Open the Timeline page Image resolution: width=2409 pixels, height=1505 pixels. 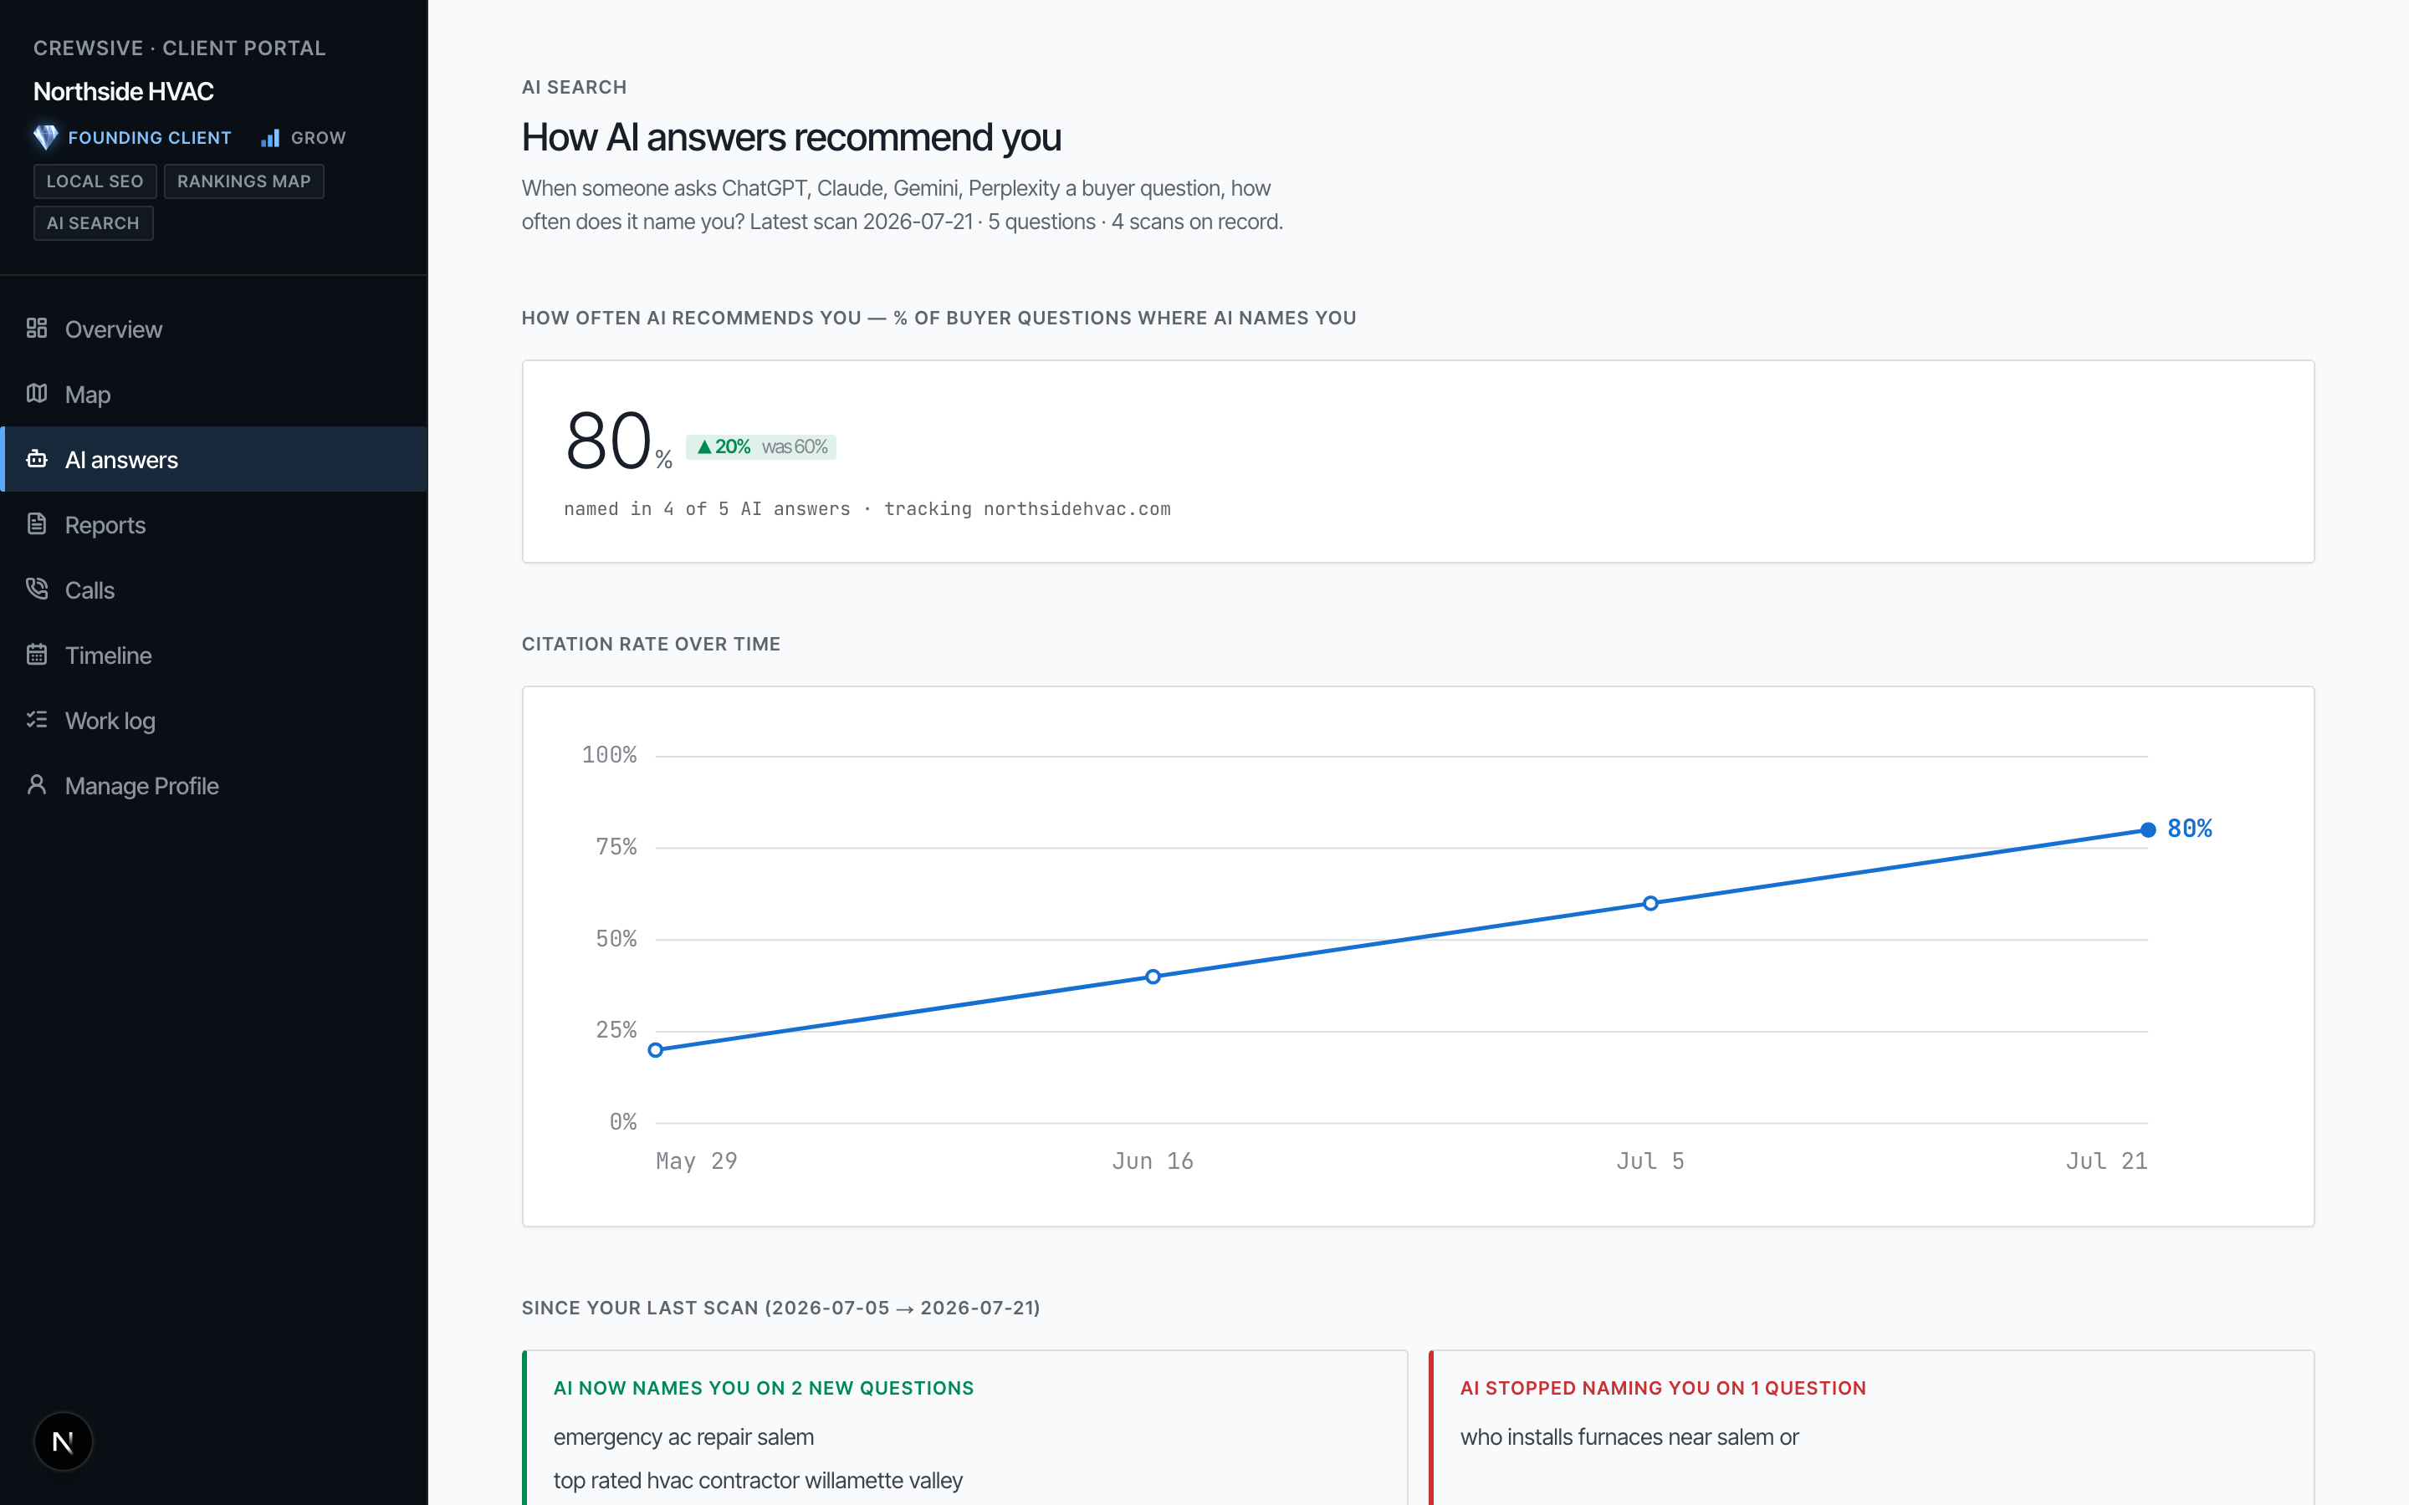point(214,655)
